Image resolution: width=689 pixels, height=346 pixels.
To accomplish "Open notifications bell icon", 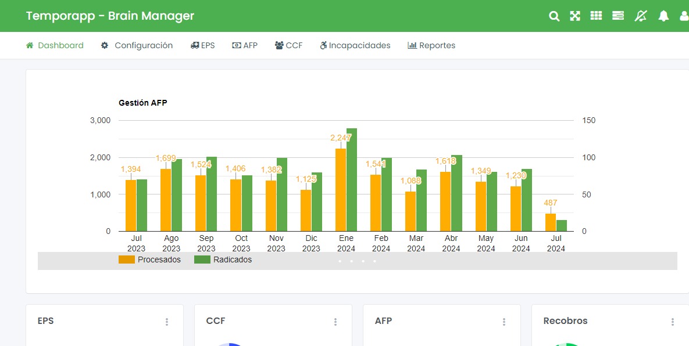I will [663, 16].
